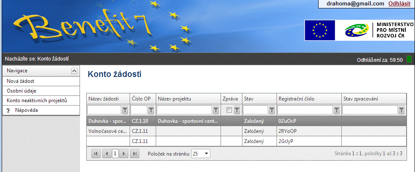Screen dimensions: 415x172
Task: Click page number 1 in pager
Action: click(x=115, y=153)
